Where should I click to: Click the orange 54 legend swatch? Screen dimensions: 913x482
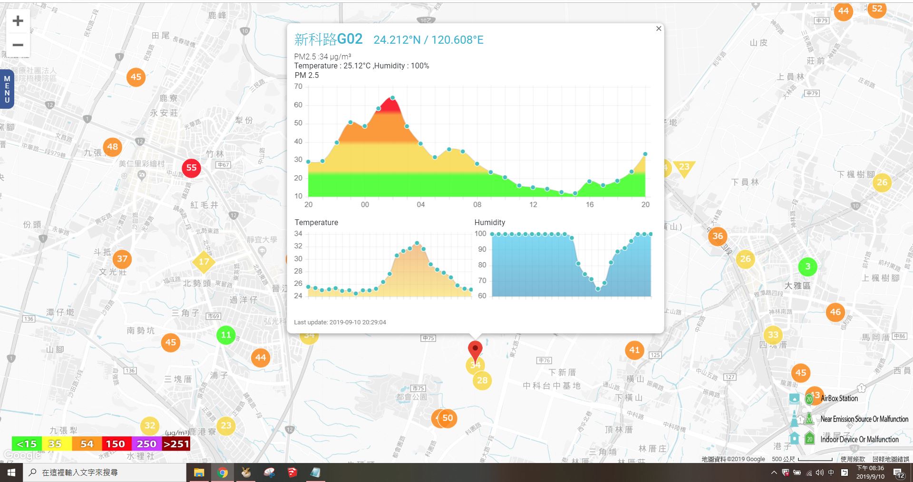(87, 444)
